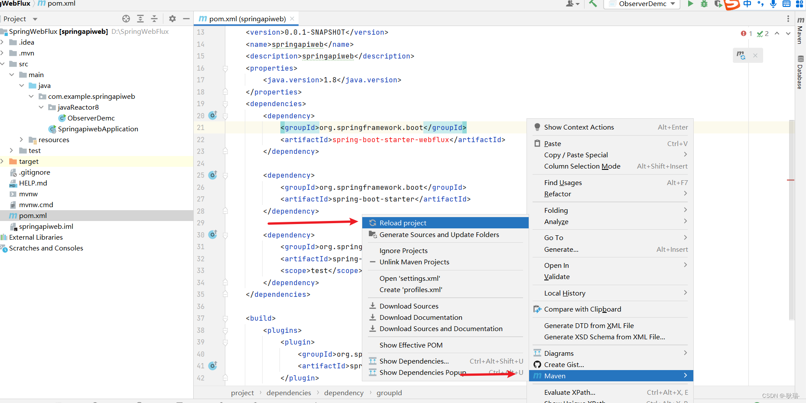Collapse all in Project panel

pos(154,19)
